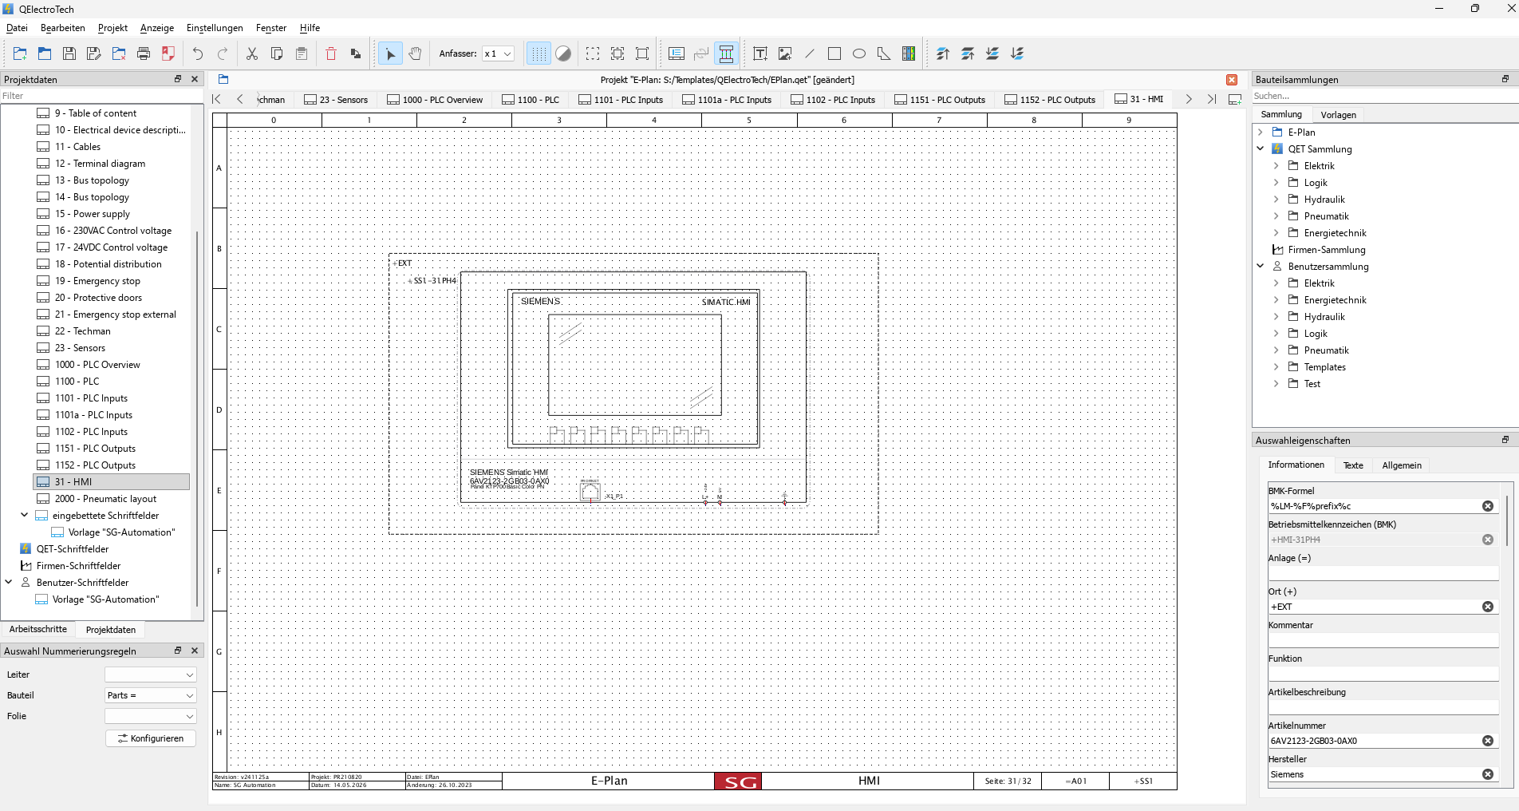Screen dimensions: 1519x811
Task: Expand the E-Plan collection node
Action: [x=1261, y=132]
